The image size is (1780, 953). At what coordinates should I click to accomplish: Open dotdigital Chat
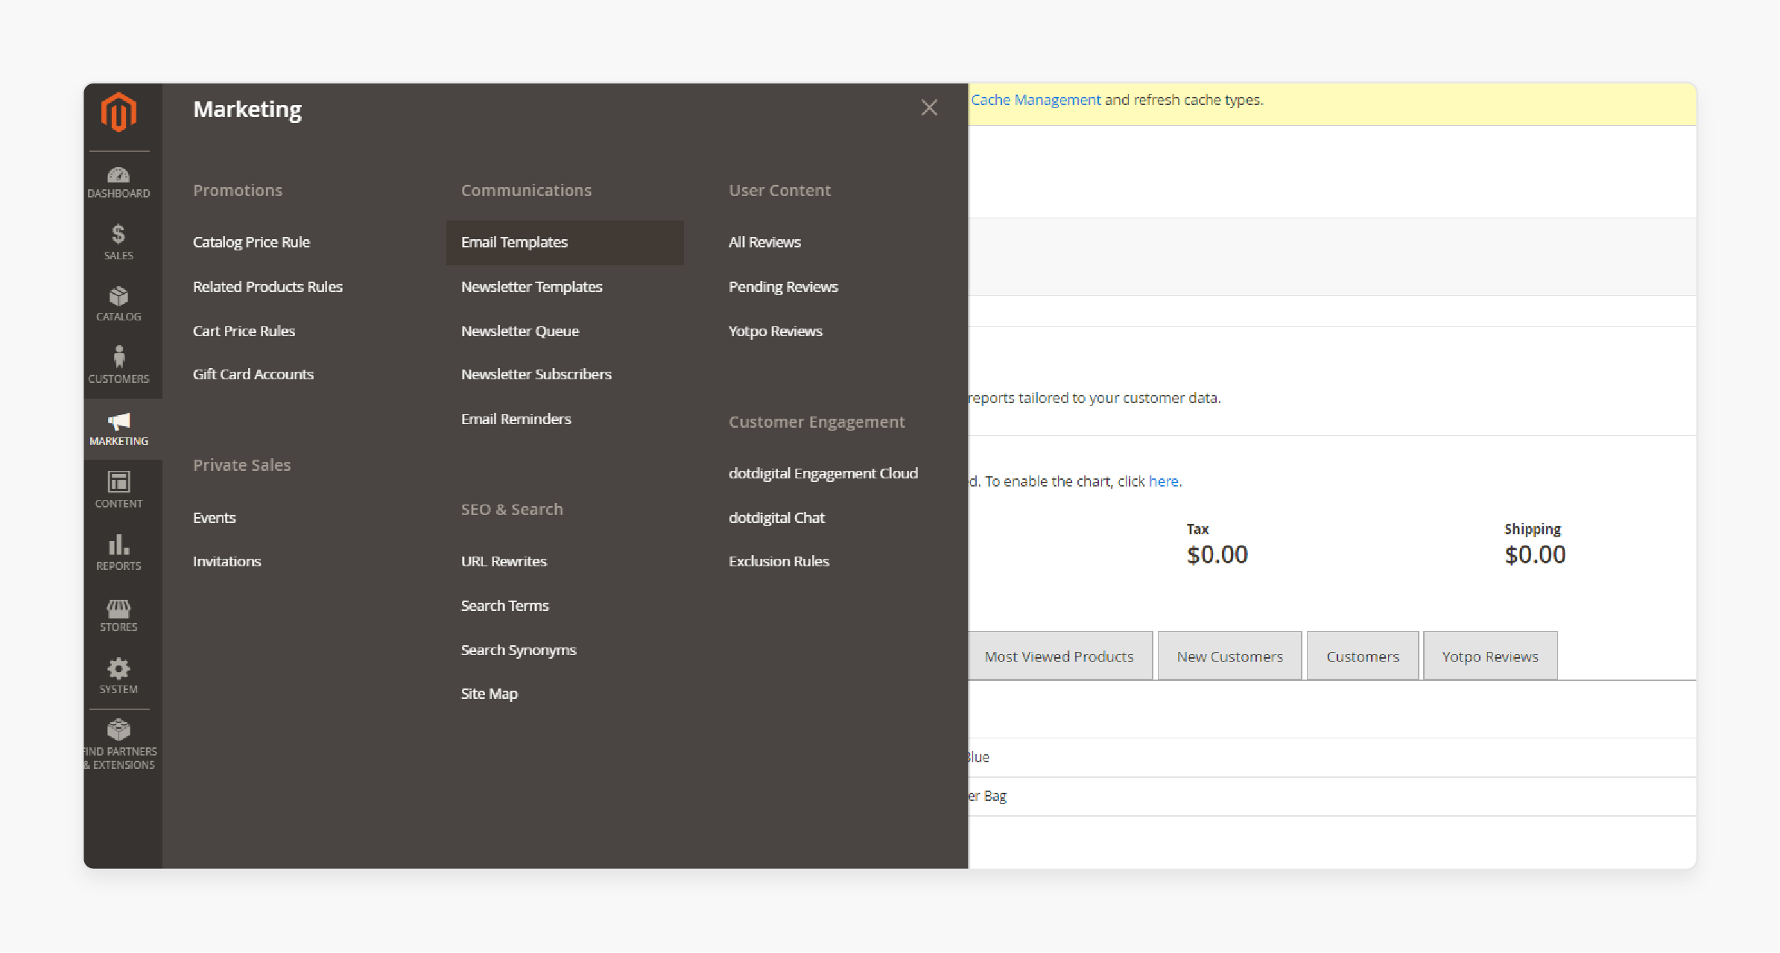click(x=776, y=518)
